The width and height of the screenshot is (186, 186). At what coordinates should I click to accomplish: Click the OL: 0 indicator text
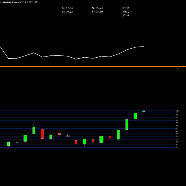point(125,16)
